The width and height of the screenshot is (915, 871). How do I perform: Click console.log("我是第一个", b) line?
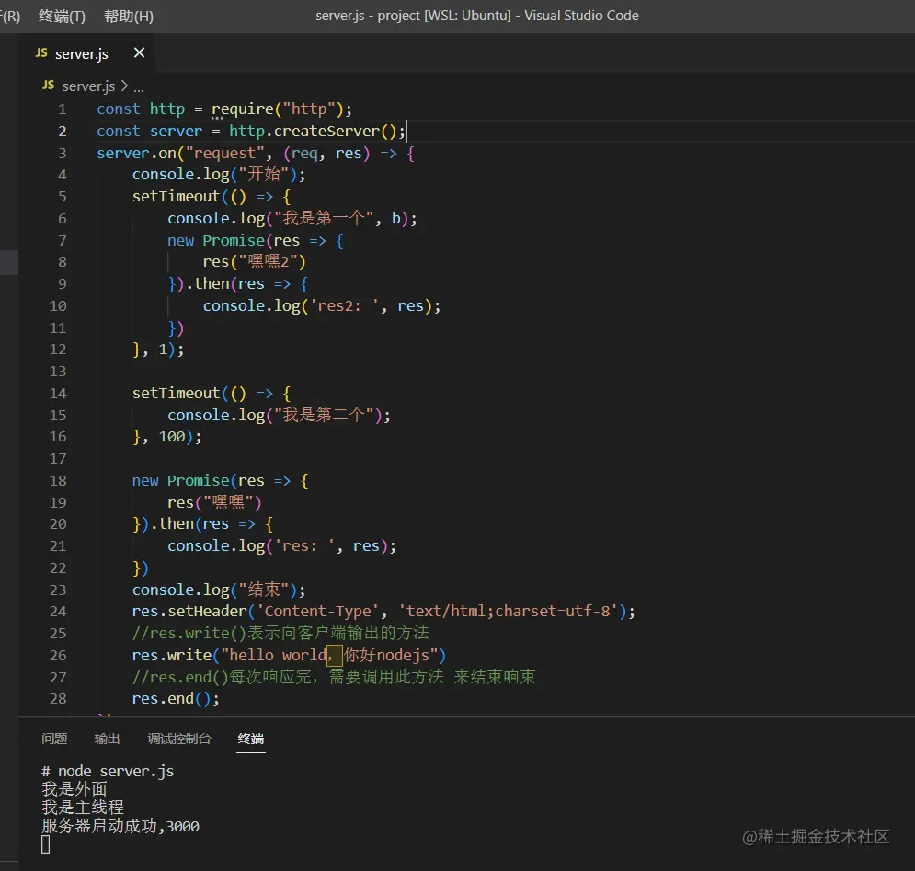292,218
